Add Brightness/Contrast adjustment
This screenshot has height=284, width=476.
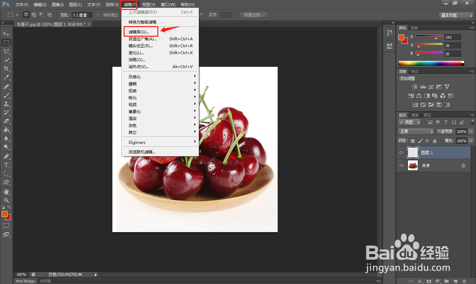click(x=415, y=87)
